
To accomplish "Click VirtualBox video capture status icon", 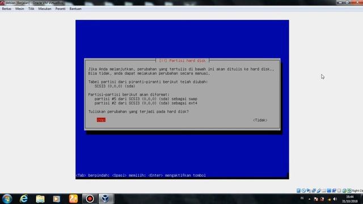I will pos(334,190).
